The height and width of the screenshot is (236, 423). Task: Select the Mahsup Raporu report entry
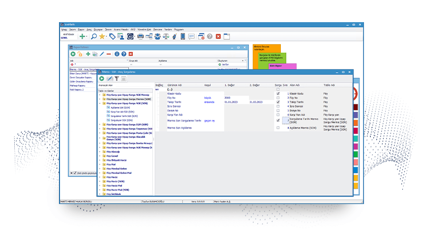click(77, 86)
